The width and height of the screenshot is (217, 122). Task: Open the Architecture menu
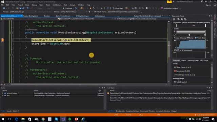(57, 5)
